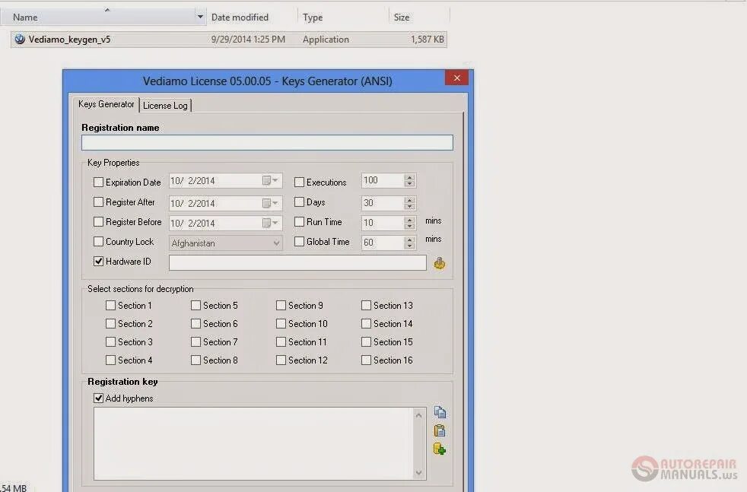This screenshot has height=492, width=747.
Task: Click the Registration name input field
Action: (x=267, y=142)
